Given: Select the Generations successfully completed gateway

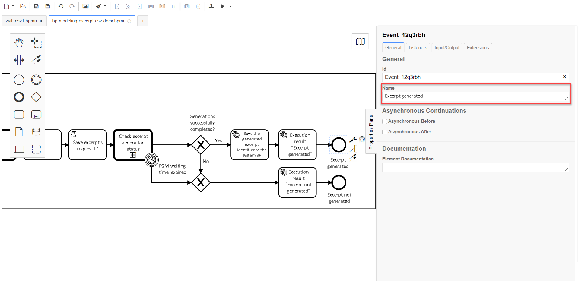Looking at the screenshot, I should [201, 145].
